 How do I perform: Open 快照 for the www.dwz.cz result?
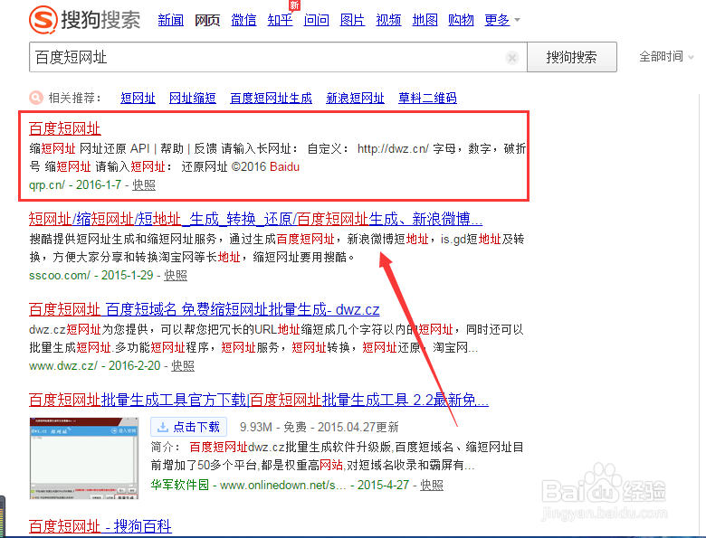pos(182,365)
